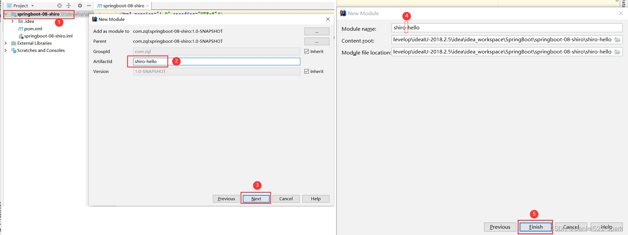
Task: Hide the Project panel with minus icon
Action: coord(89,6)
